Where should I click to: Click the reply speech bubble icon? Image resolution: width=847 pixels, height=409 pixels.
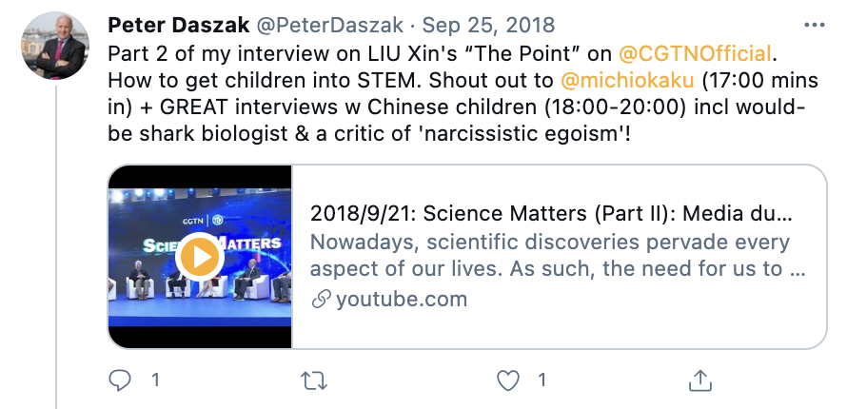(x=120, y=380)
